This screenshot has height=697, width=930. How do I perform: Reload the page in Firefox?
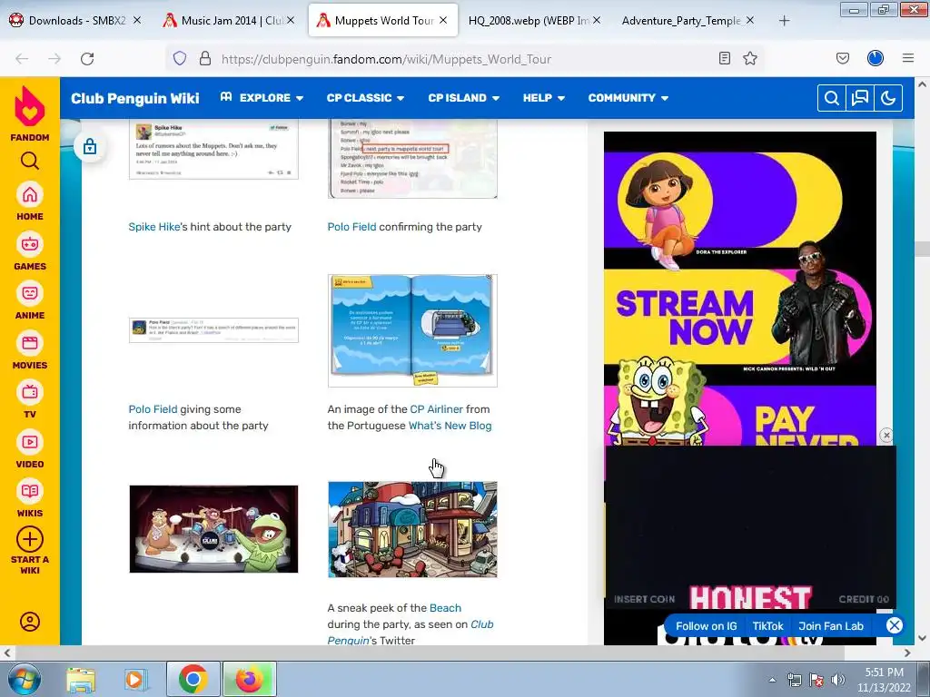(87, 59)
